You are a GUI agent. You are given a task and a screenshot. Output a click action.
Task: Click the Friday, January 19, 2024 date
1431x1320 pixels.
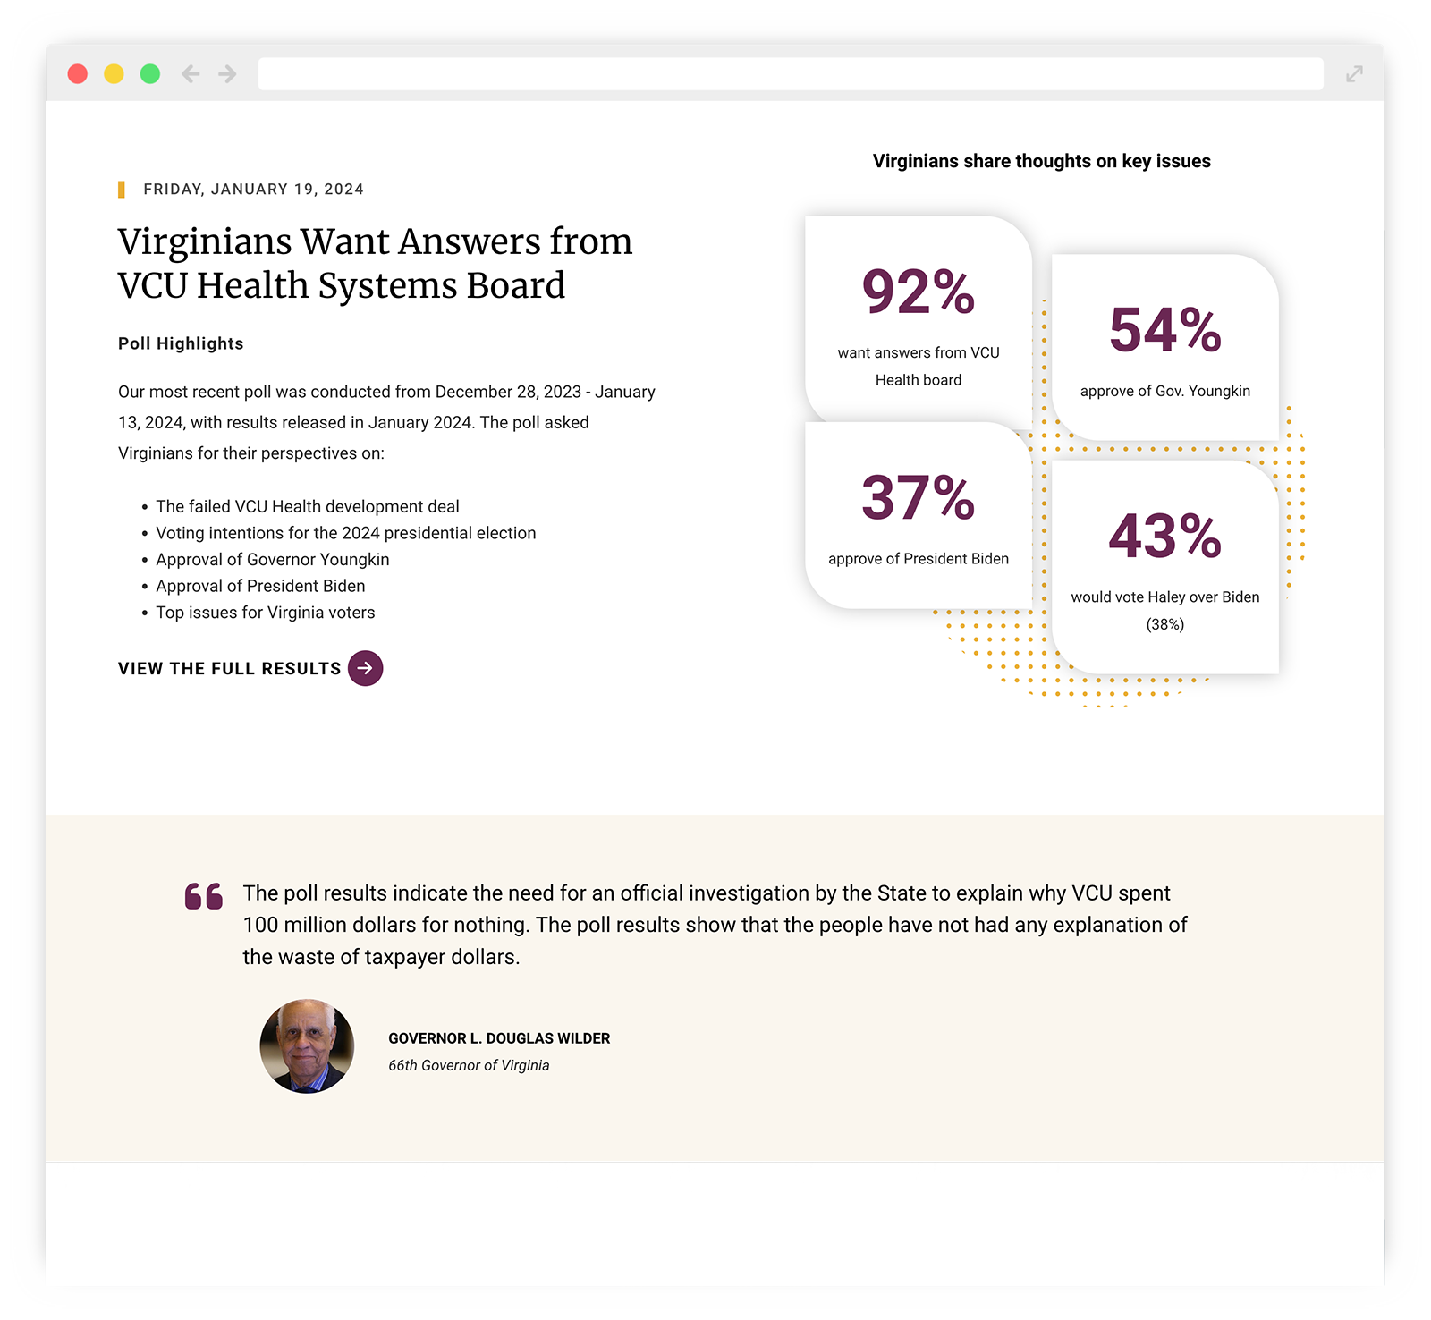(253, 190)
